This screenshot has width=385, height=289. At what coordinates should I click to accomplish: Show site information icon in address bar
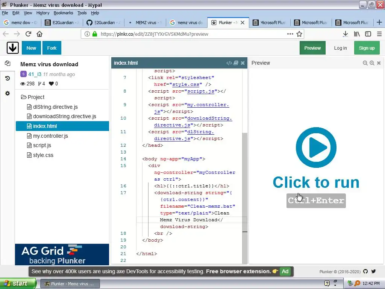(87, 34)
